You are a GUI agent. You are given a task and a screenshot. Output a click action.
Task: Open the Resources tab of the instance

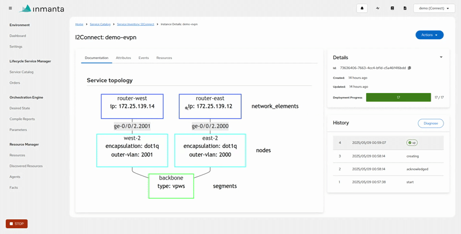pyautogui.click(x=164, y=58)
